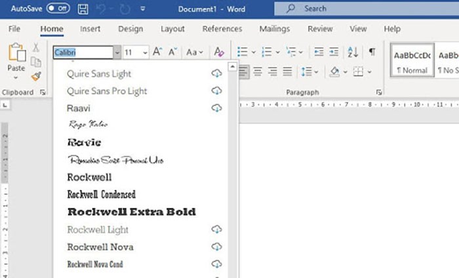Expand the Shading color dropdown arrow
Screen dimensions: 459x278
(346, 71)
